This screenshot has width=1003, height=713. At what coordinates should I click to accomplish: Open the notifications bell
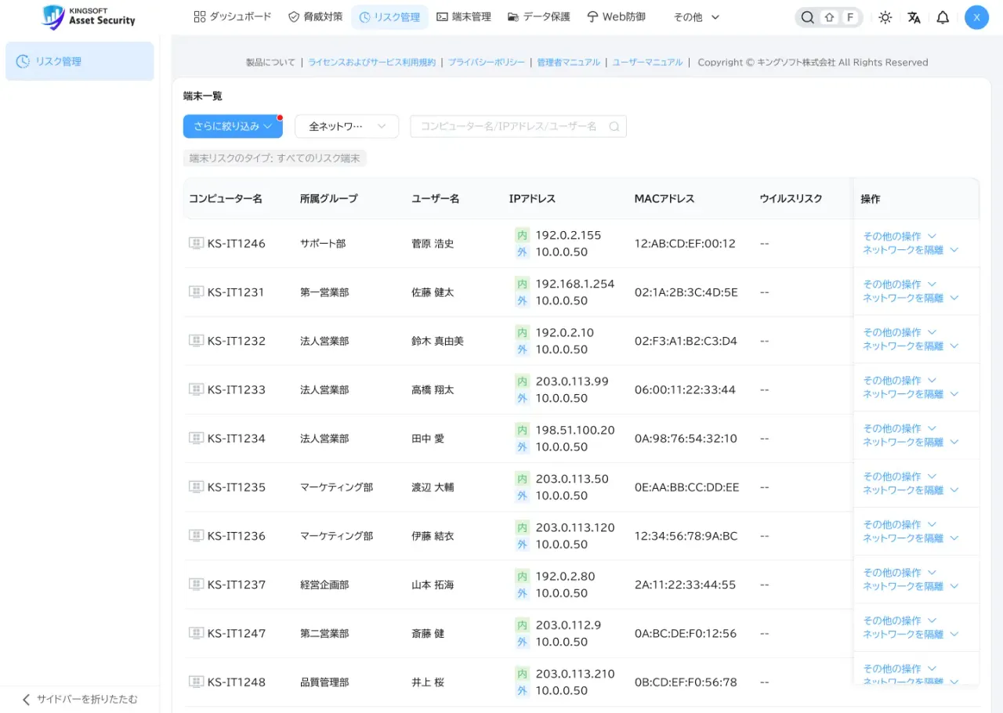943,17
